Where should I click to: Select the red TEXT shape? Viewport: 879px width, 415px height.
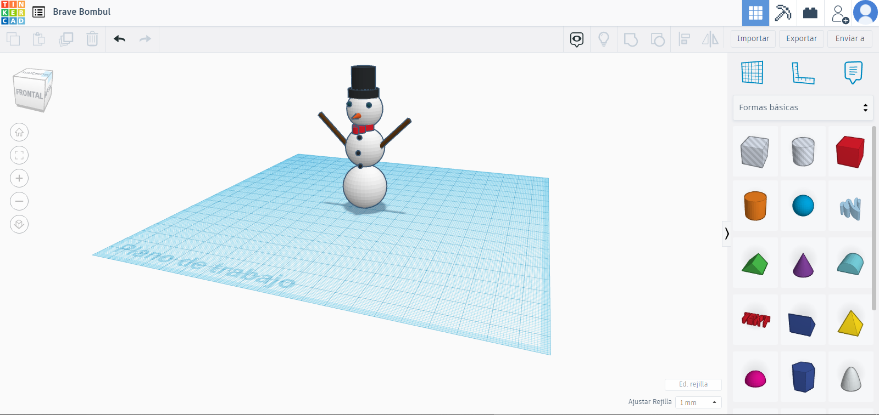(x=755, y=320)
